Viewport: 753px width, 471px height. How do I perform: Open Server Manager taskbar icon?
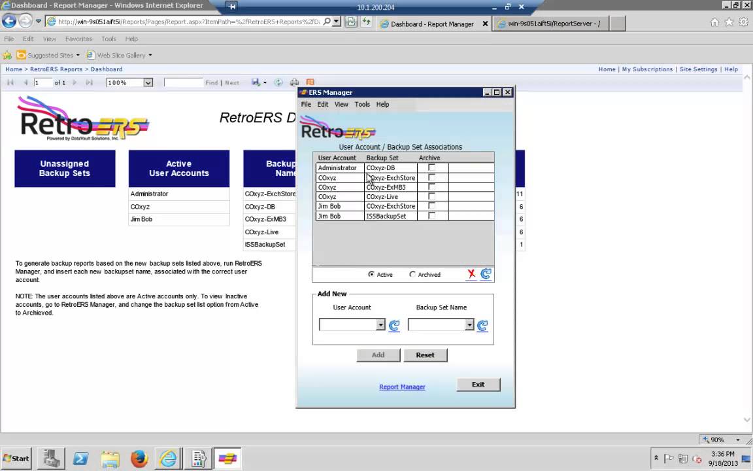coord(52,459)
